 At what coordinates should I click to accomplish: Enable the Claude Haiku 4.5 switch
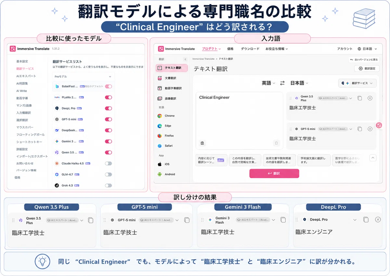click(109, 164)
